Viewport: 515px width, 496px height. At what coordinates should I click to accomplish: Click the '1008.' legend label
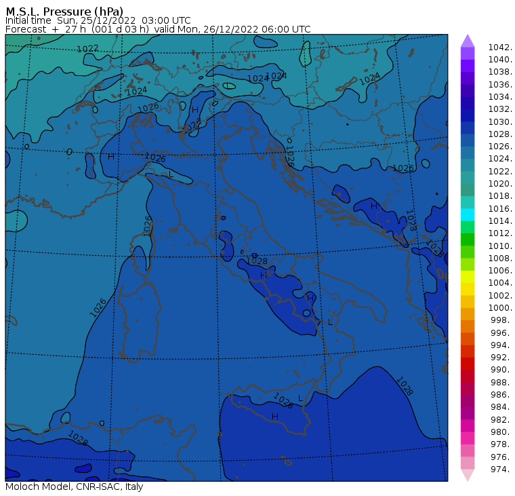(500, 259)
